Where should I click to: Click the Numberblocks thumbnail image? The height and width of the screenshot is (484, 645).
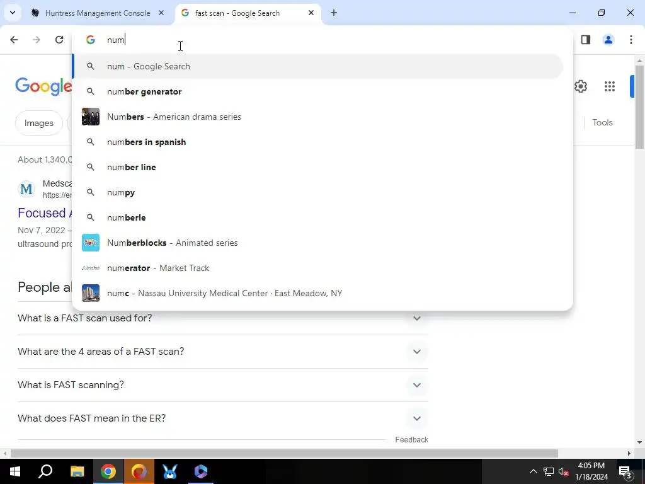tap(91, 243)
